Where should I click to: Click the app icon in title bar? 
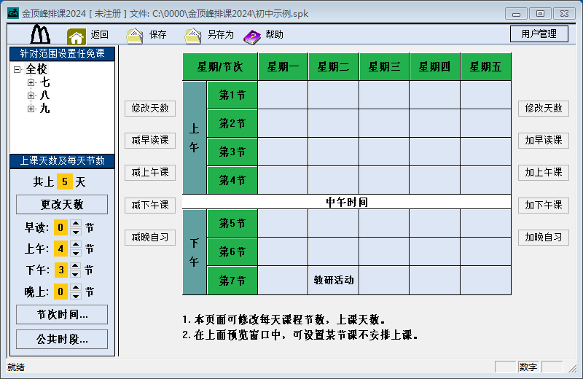pyautogui.click(x=13, y=13)
